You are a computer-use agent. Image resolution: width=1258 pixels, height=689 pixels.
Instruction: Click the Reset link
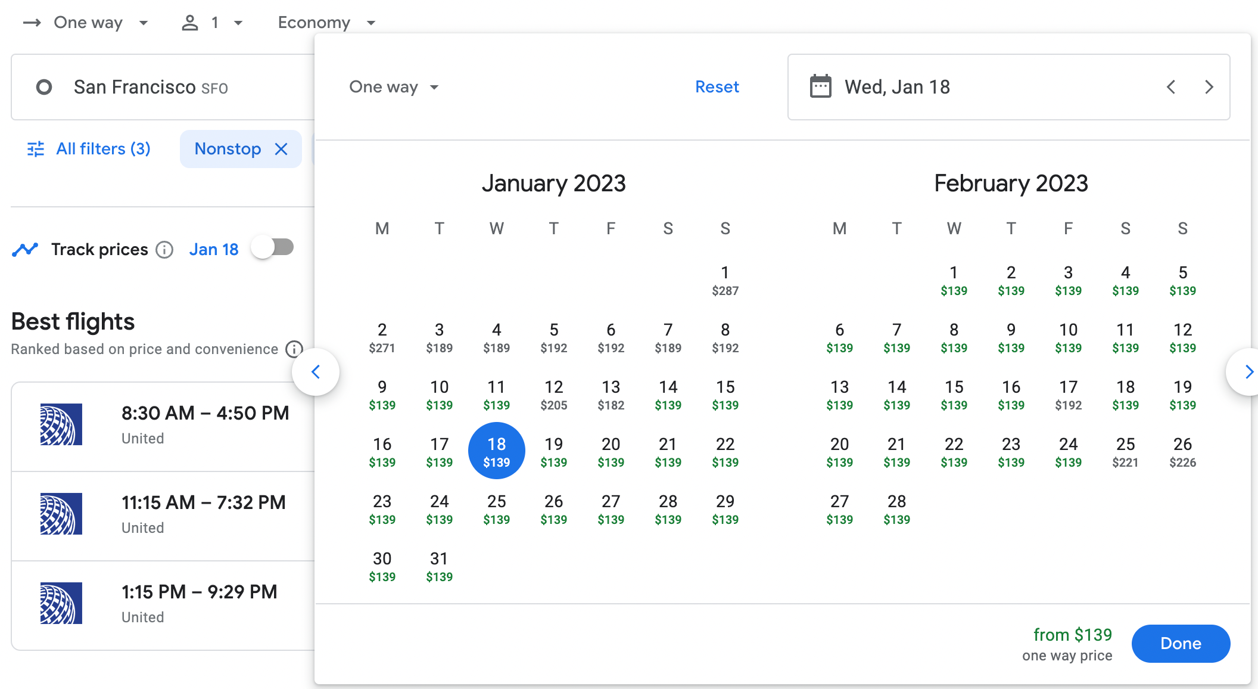pyautogui.click(x=717, y=87)
